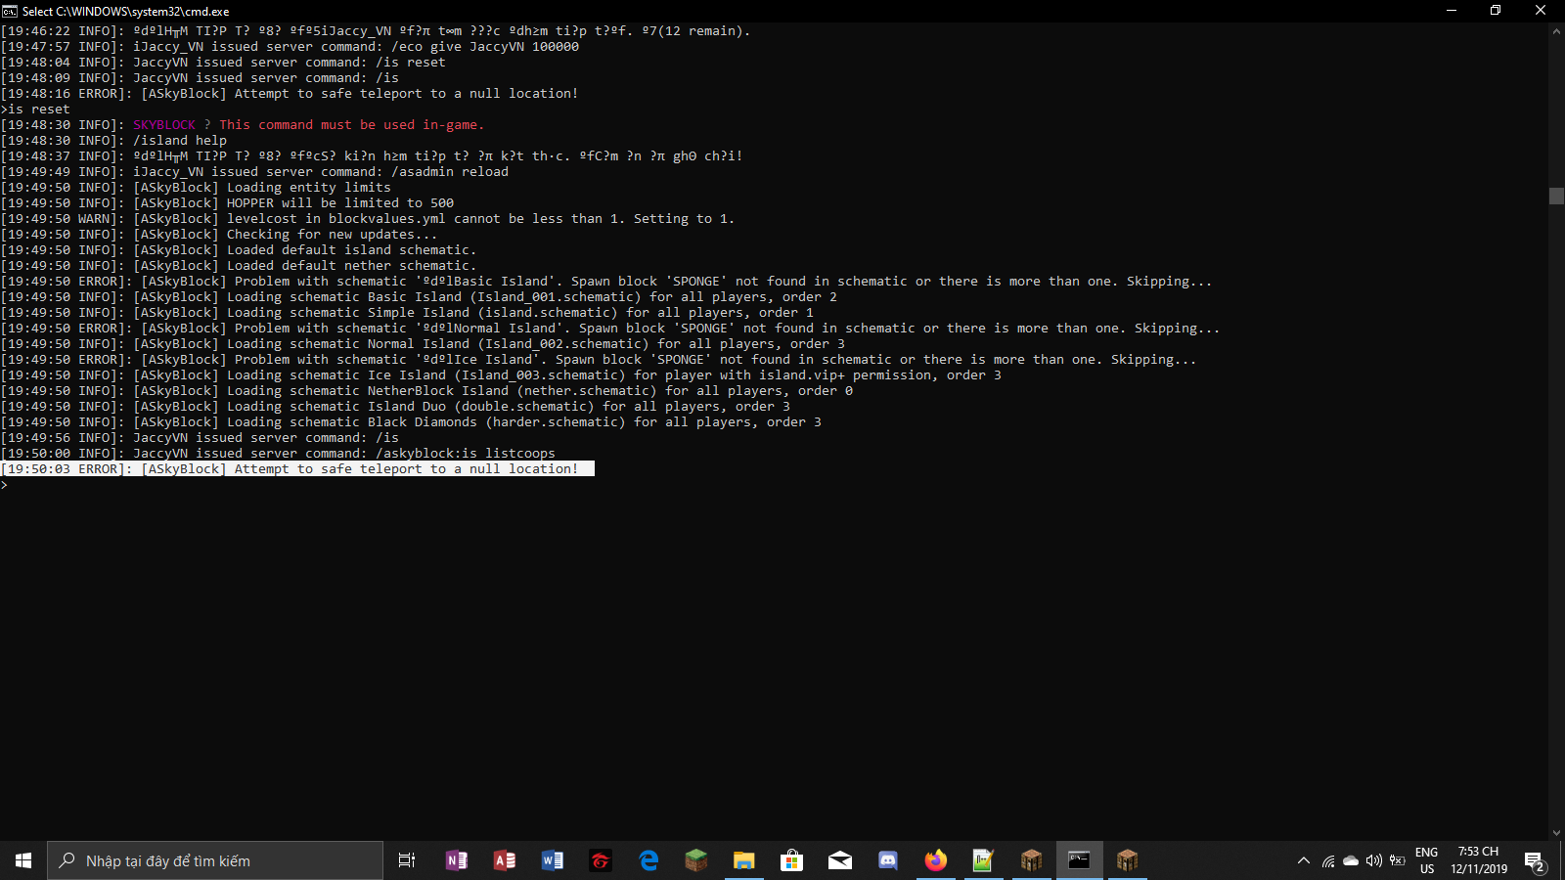Click the console scrollbar up arrow
Viewport: 1565px width, 880px height.
point(1556,31)
